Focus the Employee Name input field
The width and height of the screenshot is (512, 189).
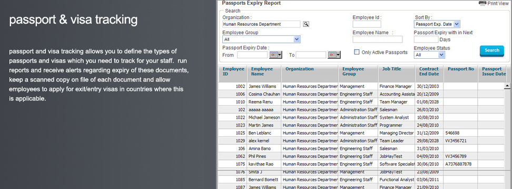click(378, 39)
